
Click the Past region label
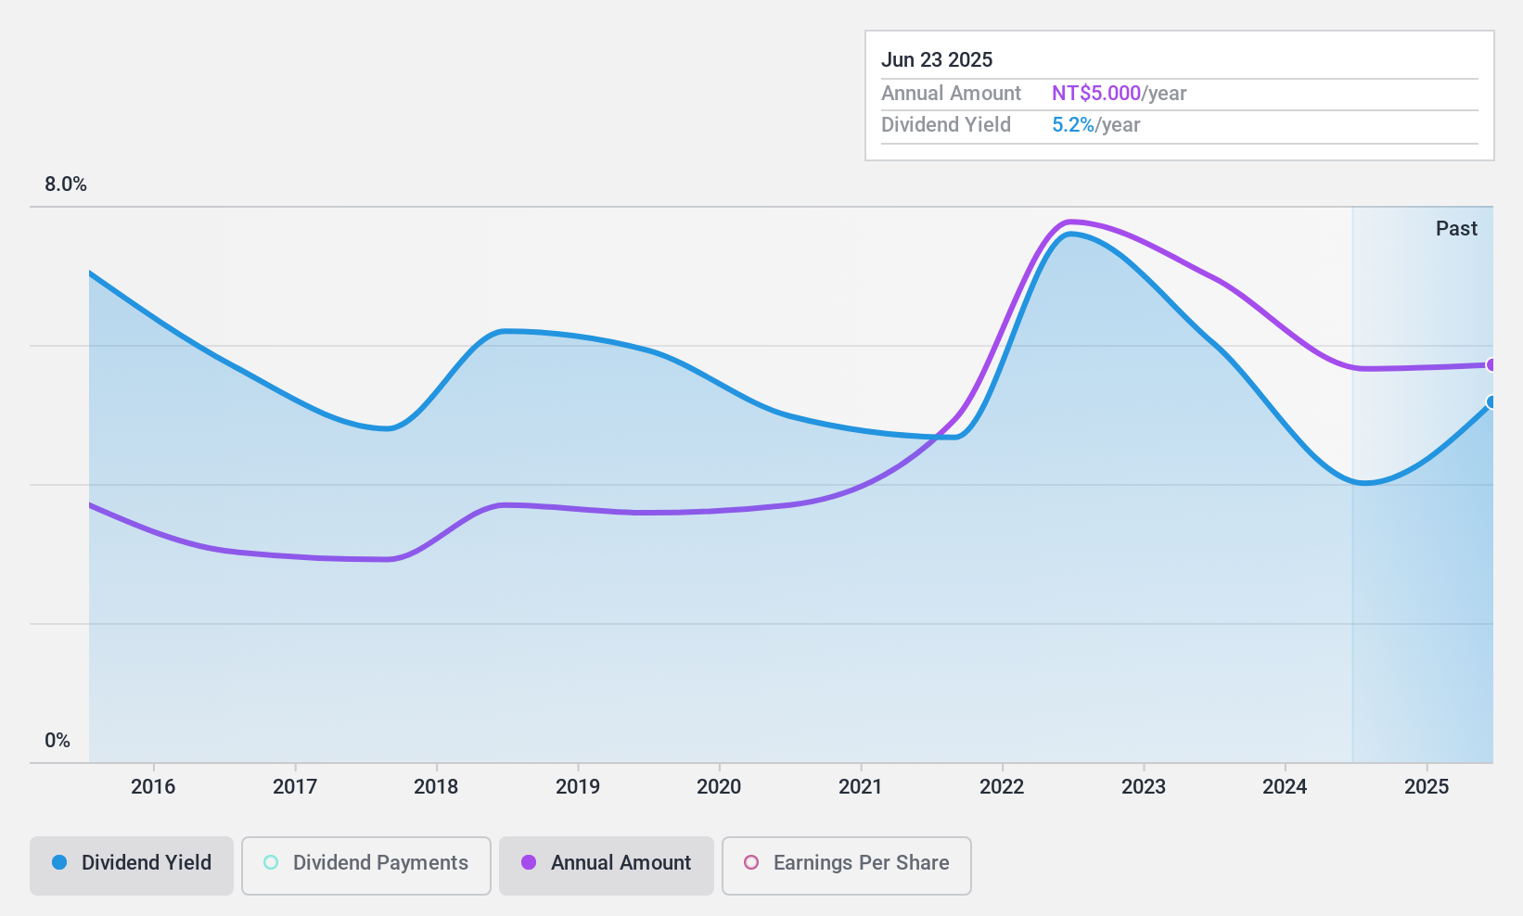tap(1456, 229)
